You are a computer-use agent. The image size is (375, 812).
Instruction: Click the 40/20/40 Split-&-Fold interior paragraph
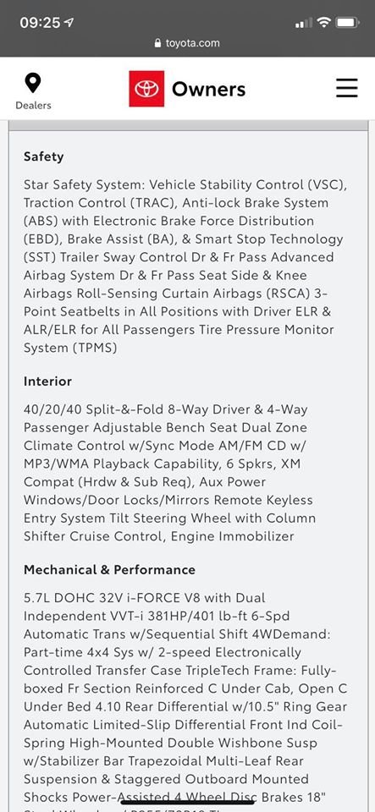170,473
